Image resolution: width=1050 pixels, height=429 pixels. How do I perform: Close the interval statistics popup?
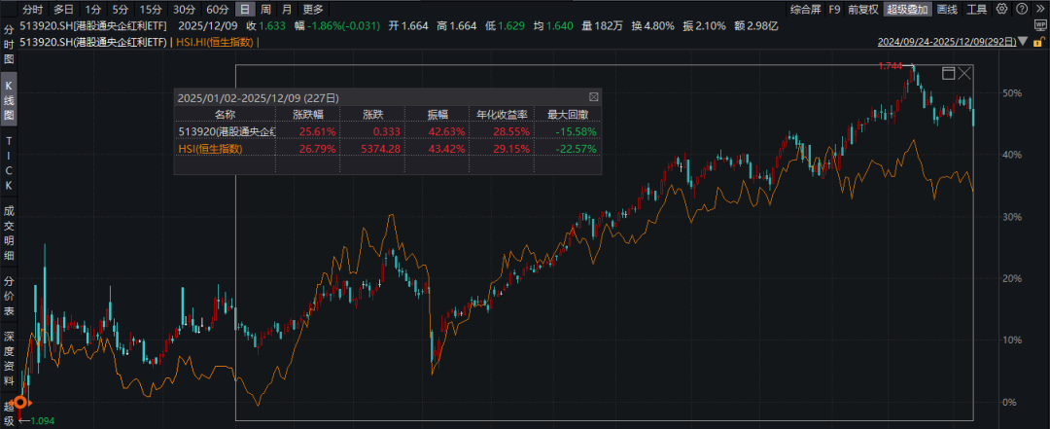tap(593, 97)
